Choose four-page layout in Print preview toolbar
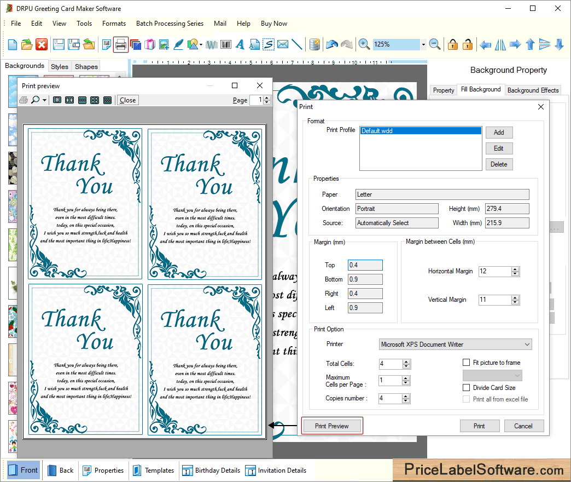Screen dimensions: 571x482 pos(94,100)
